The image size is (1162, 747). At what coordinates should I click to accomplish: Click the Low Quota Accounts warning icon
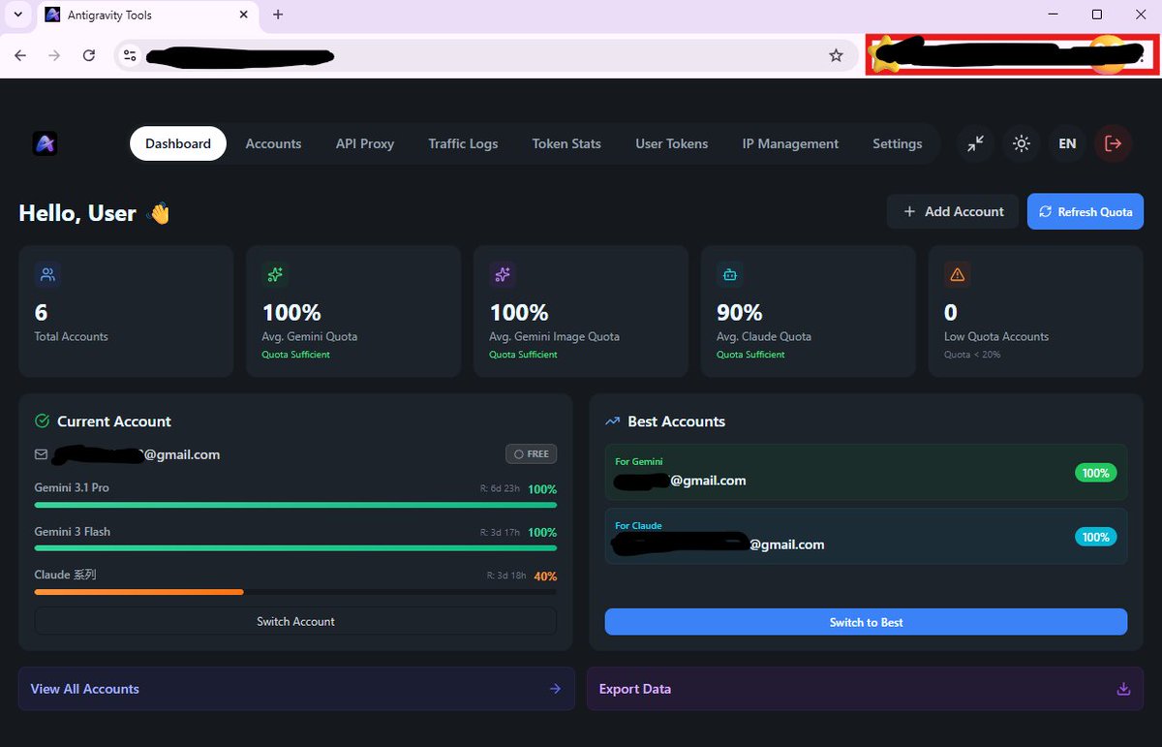point(957,274)
